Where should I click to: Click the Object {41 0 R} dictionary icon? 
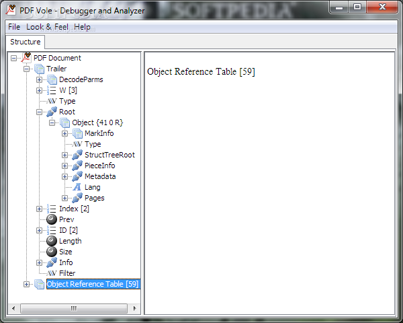click(64, 122)
